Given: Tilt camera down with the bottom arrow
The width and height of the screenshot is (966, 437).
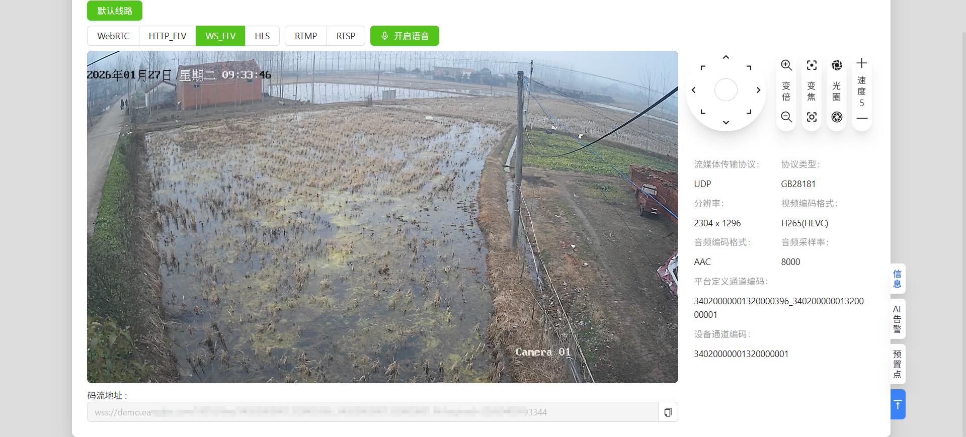Looking at the screenshot, I should 726,122.
